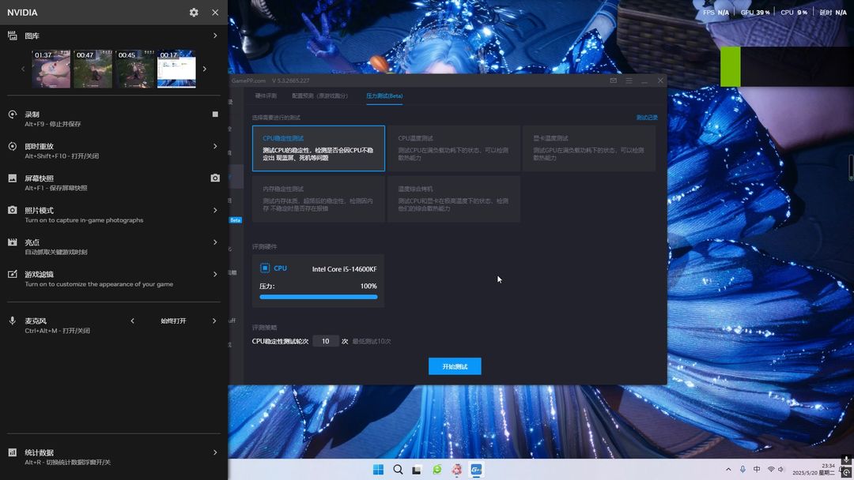Open the green browser taskbar icon
Viewport: 854px width, 480px height.
[436, 470]
